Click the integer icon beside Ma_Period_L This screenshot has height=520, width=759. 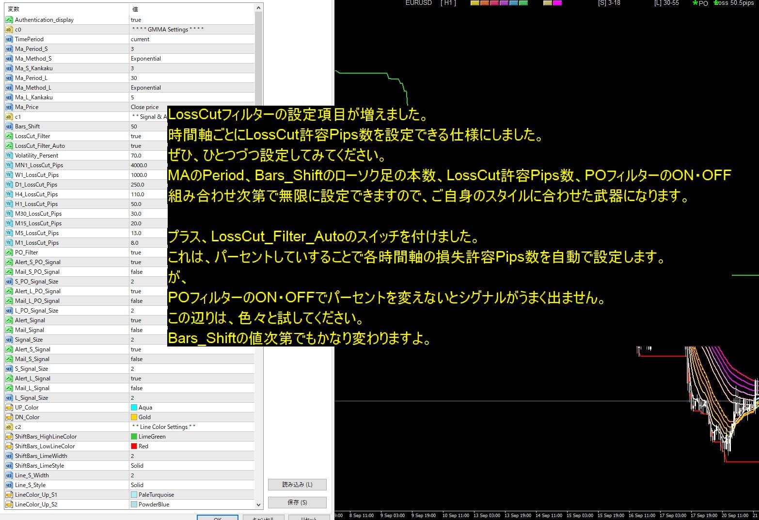click(9, 78)
